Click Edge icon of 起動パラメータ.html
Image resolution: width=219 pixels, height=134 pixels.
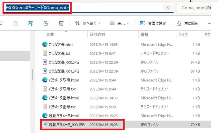(x=45, y=116)
